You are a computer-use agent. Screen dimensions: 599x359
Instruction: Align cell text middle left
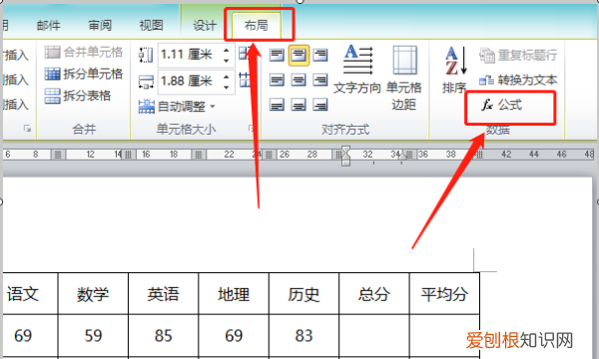(x=277, y=80)
